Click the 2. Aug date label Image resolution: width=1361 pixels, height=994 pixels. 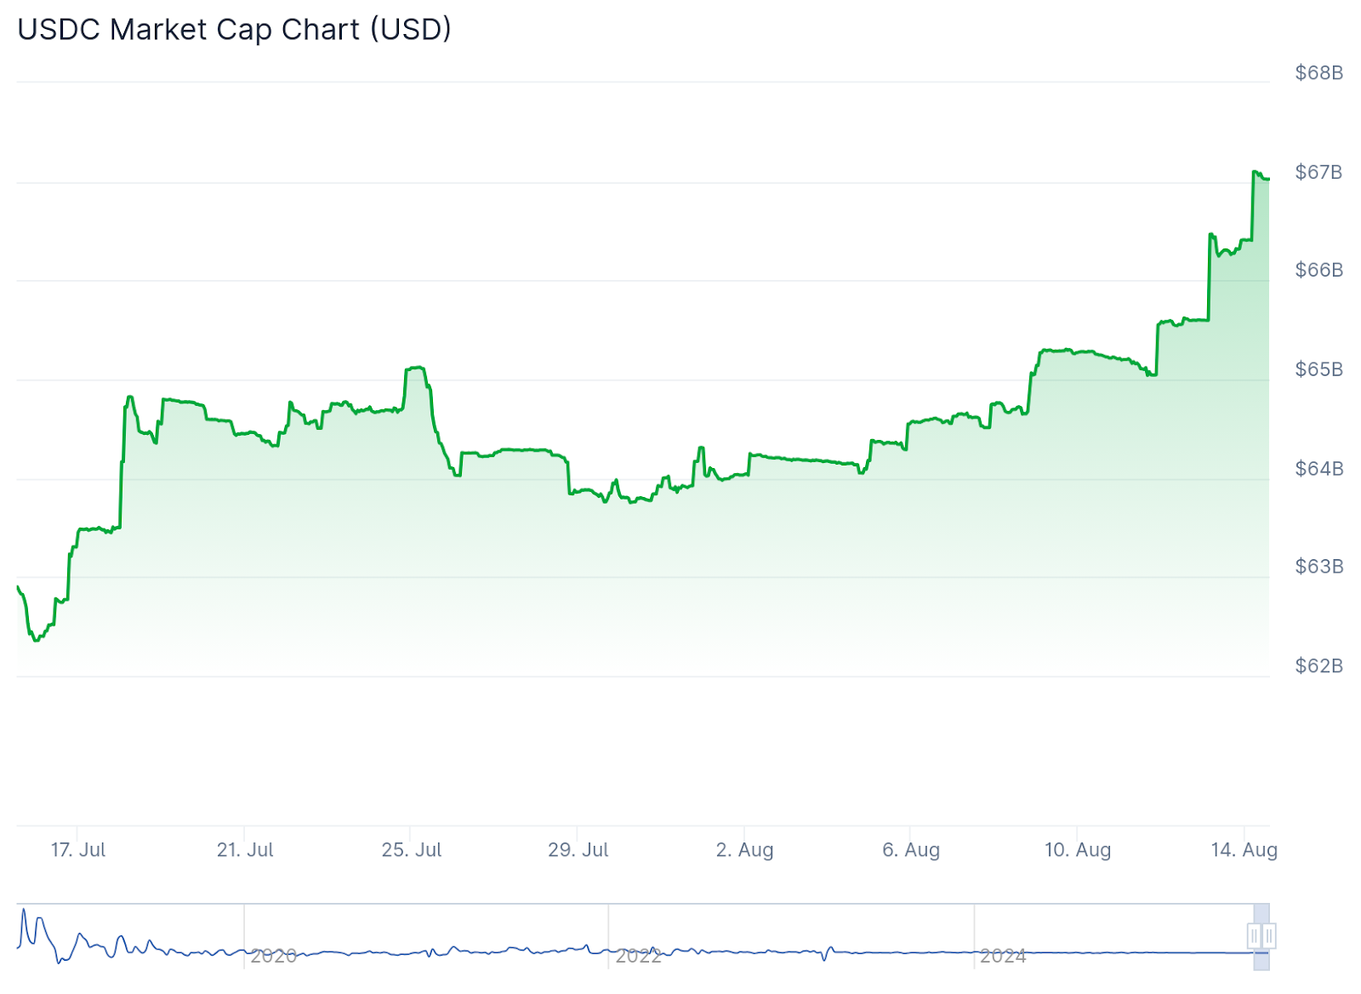tap(745, 849)
